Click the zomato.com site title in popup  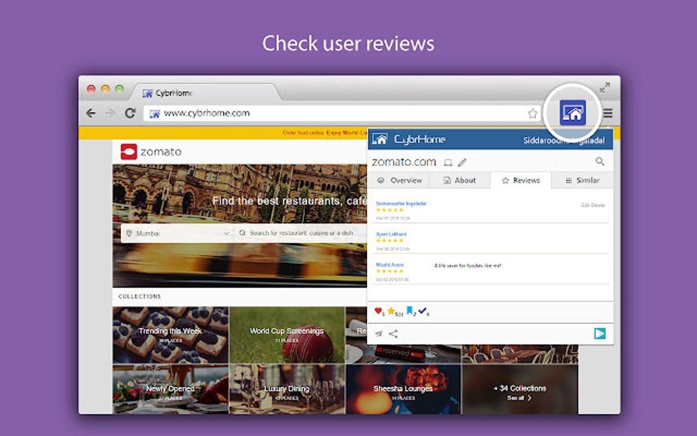point(404,162)
